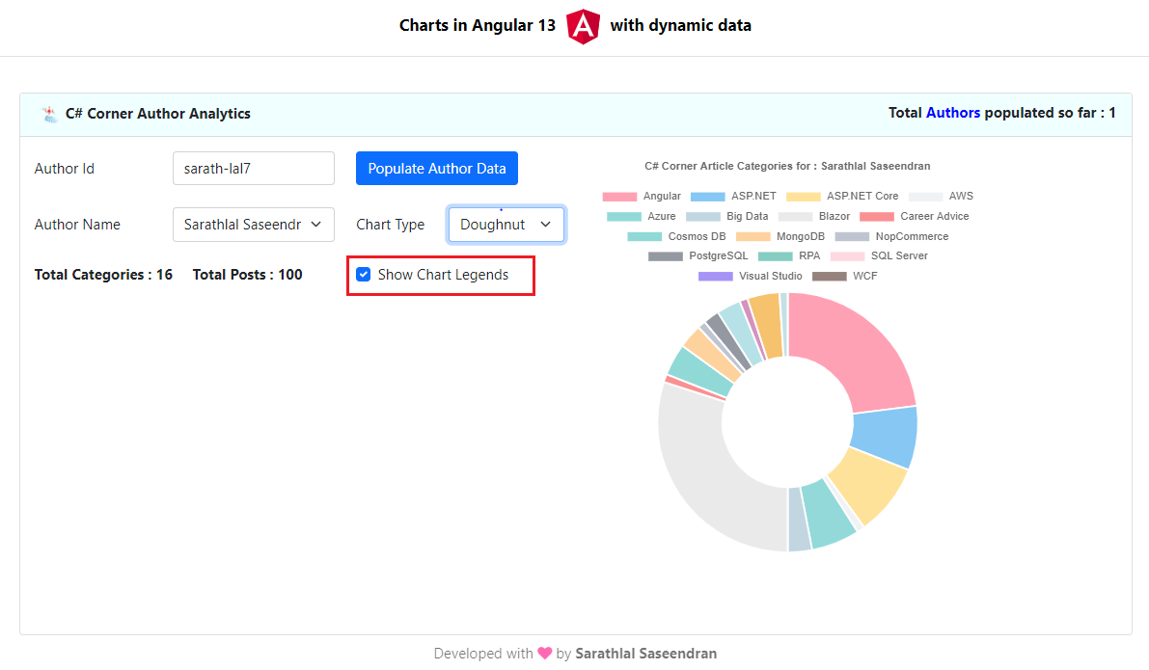Click into the Author Id input field
1149x670 pixels.
tap(254, 169)
